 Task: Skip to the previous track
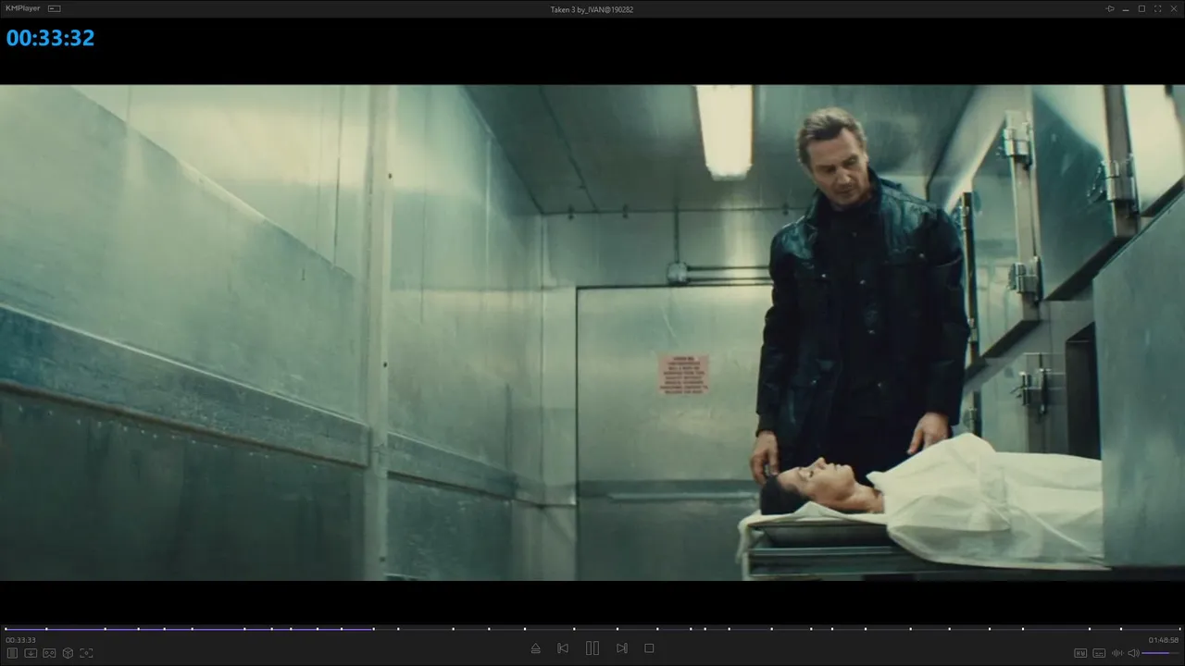563,648
